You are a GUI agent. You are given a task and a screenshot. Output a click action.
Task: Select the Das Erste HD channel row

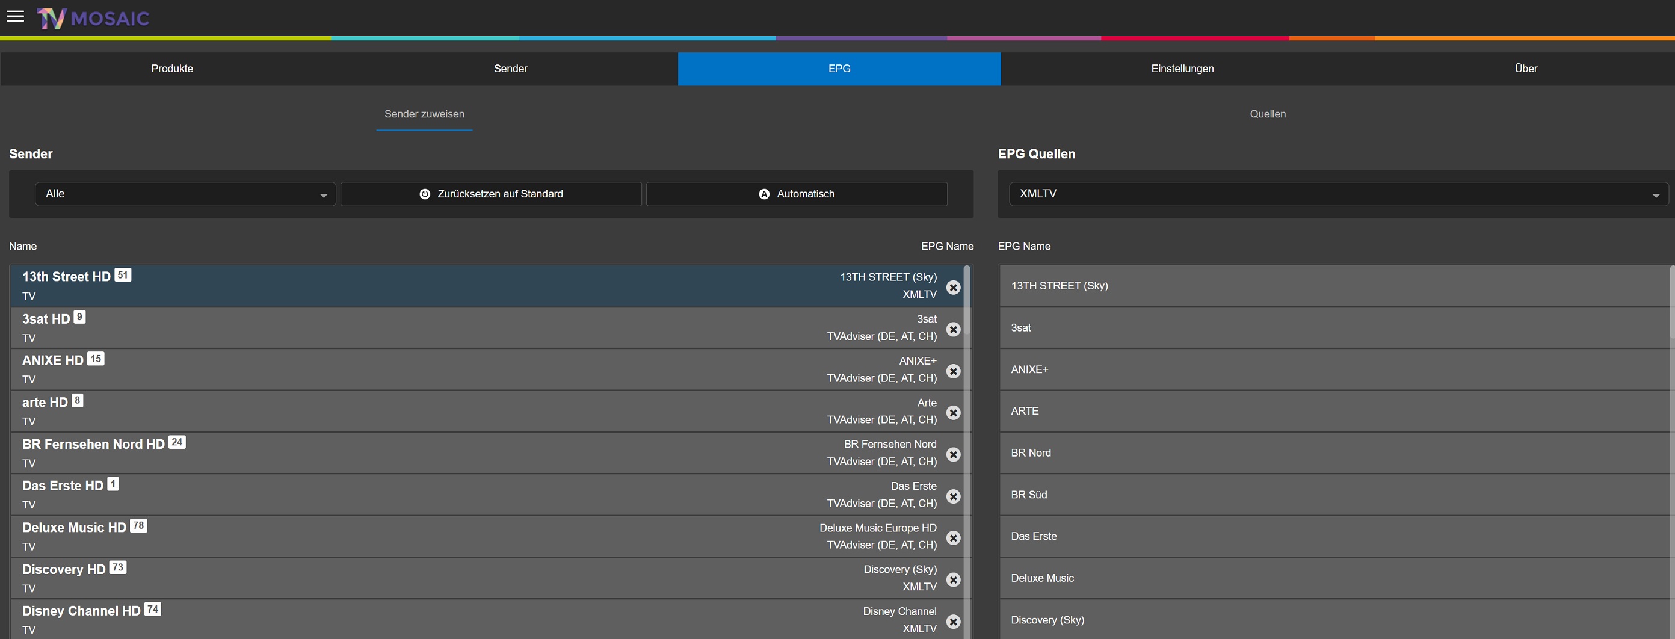486,495
